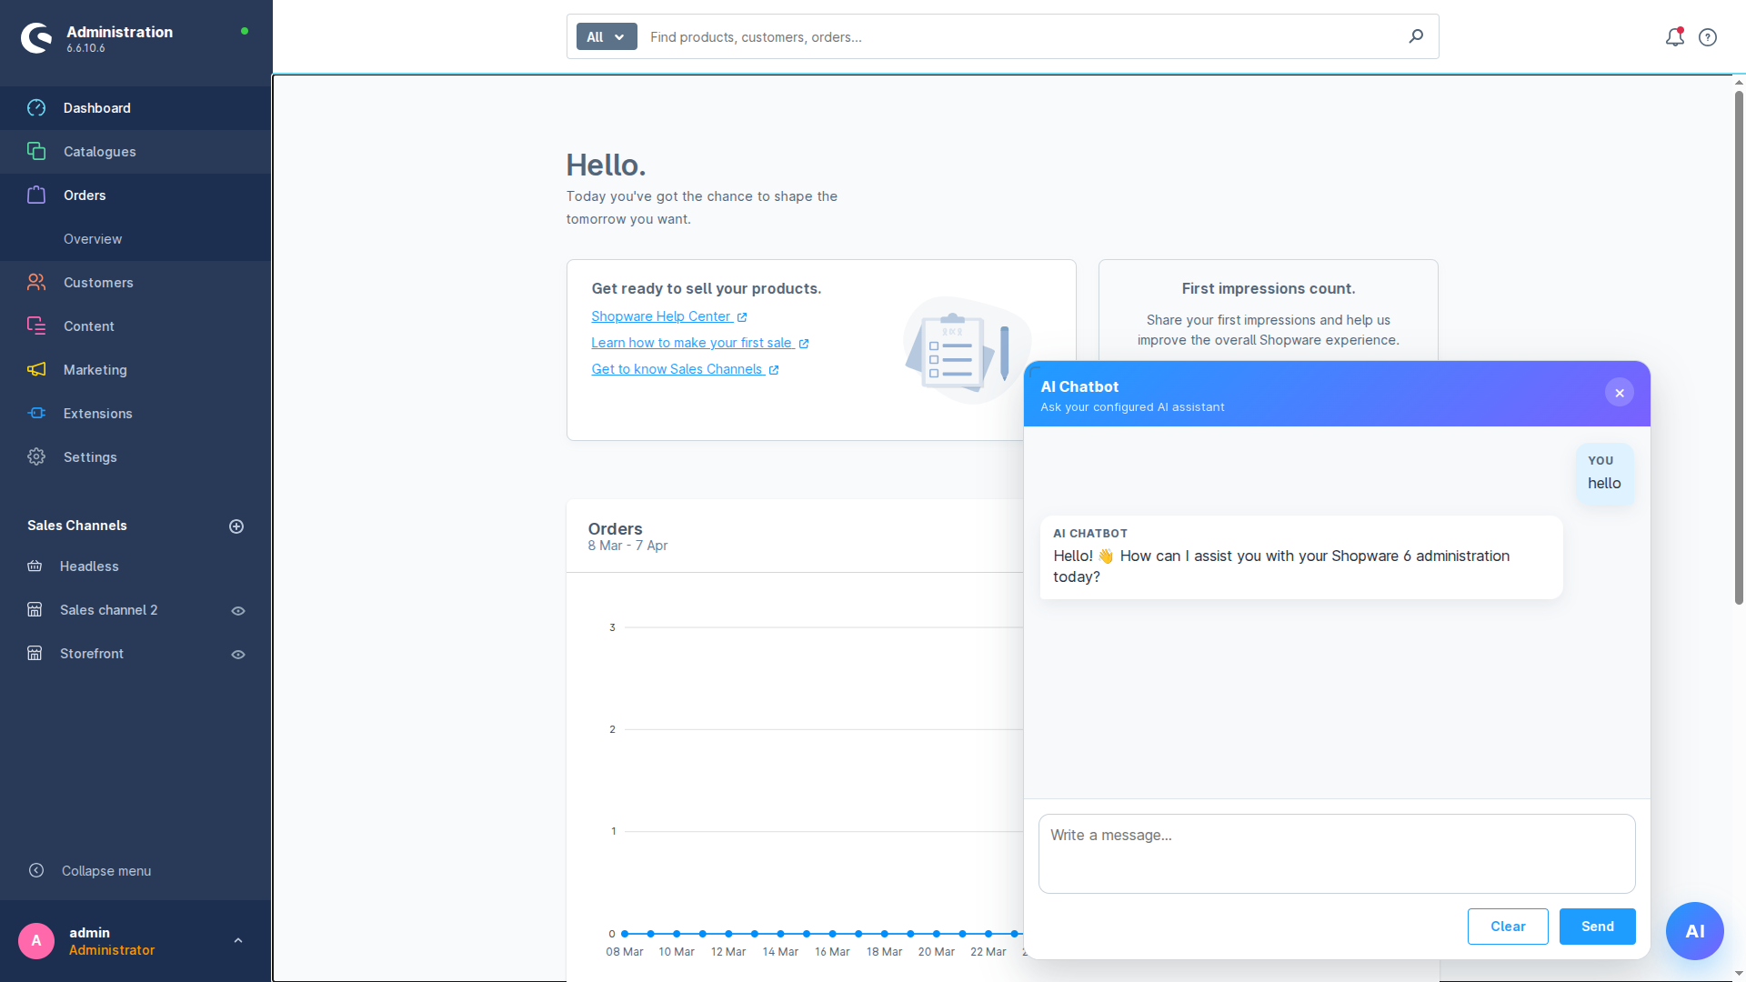This screenshot has width=1746, height=982.
Task: Close the AI Chatbot panel
Action: [1620, 393]
